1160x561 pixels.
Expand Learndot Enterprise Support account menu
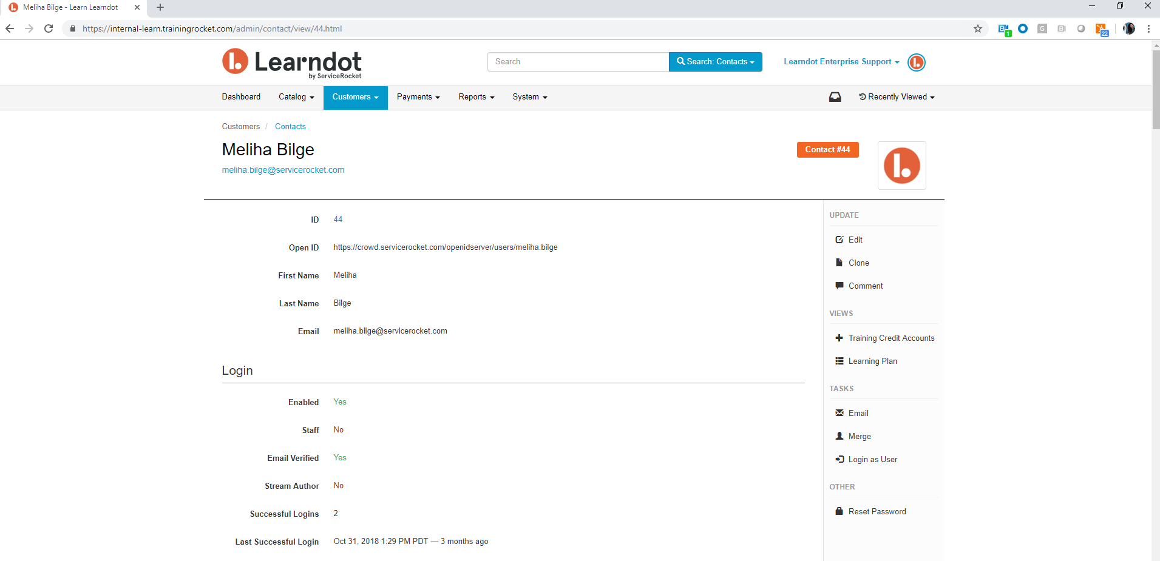(x=841, y=62)
